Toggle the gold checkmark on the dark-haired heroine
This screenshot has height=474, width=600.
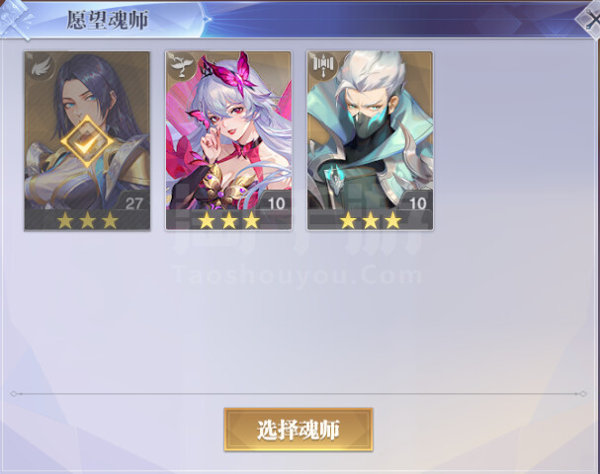(87, 141)
